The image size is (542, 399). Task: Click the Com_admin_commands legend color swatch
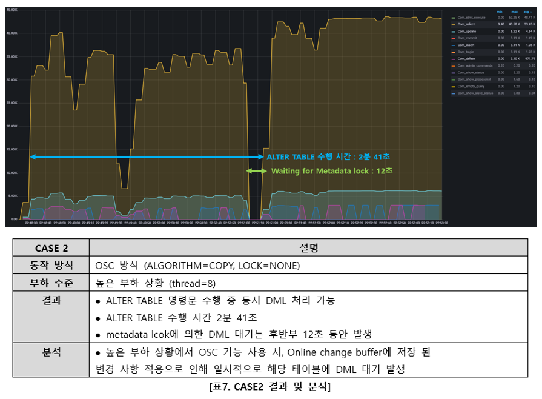click(x=453, y=65)
